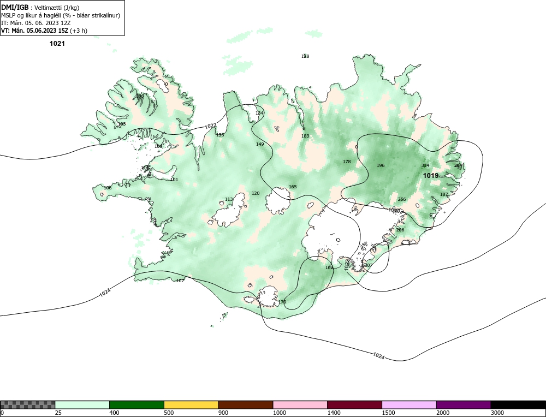Click the "3000" tick label on the color scale
546x417 pixels.
(x=497, y=413)
